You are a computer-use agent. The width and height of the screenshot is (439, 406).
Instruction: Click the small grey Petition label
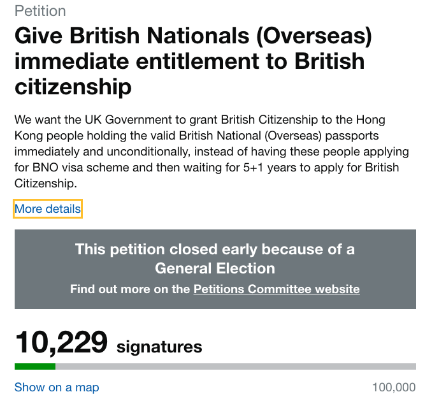point(40,11)
